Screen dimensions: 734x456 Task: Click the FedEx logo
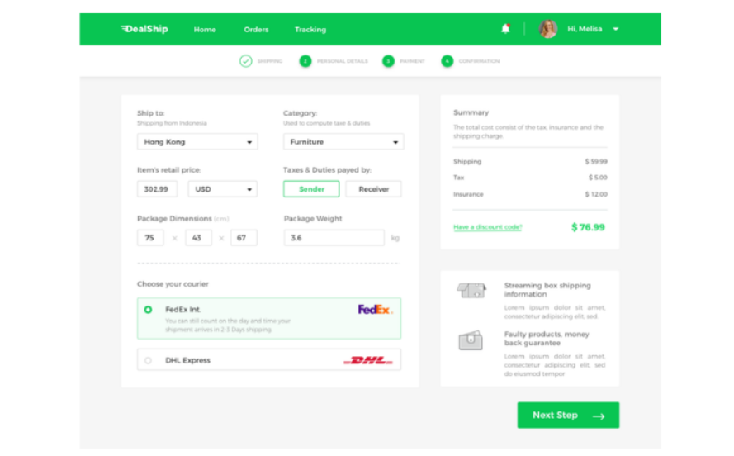click(376, 310)
